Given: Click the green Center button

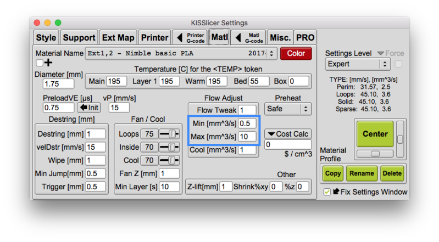Looking at the screenshot, I should coord(375,134).
